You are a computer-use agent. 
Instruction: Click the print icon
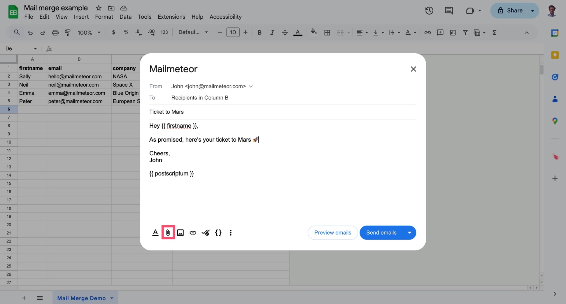tap(55, 33)
